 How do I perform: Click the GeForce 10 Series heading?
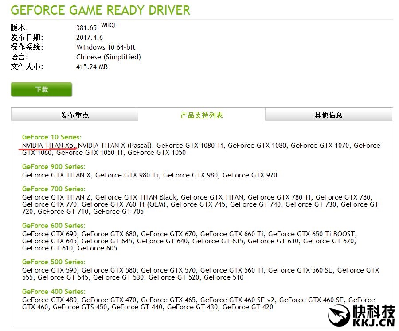pyautogui.click(x=52, y=137)
